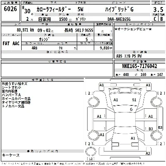The image size is (166, 166).
Task: Click the width value 169
Action: coord(143,75)
